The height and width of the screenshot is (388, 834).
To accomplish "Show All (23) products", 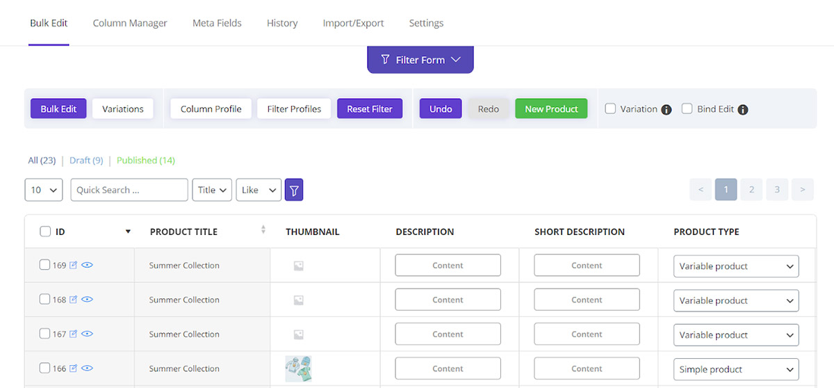I will click(x=42, y=160).
